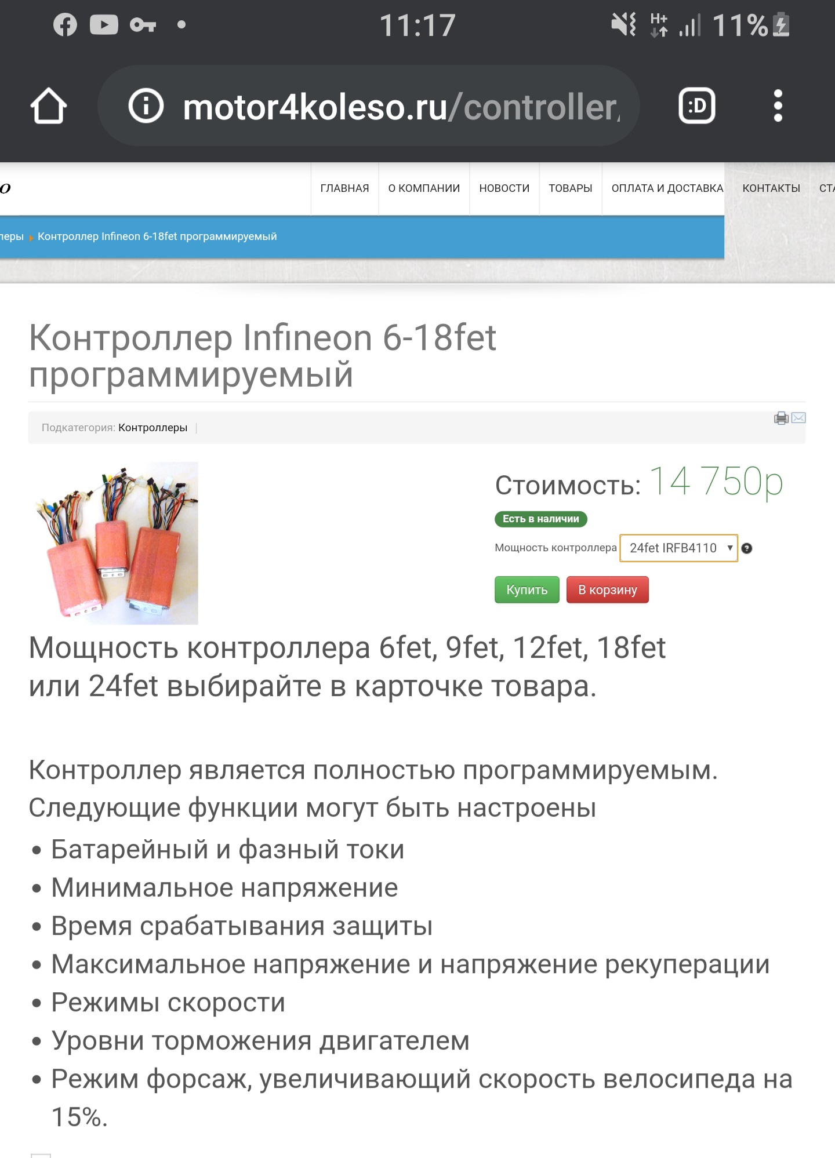Open the О КОМПАНИИ menu item
Screen dimensions: 835x1158
424,188
